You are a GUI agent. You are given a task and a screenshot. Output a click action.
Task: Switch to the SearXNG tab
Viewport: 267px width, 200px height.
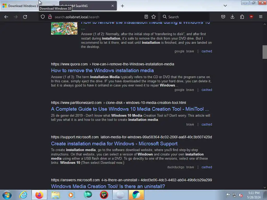point(88,6)
